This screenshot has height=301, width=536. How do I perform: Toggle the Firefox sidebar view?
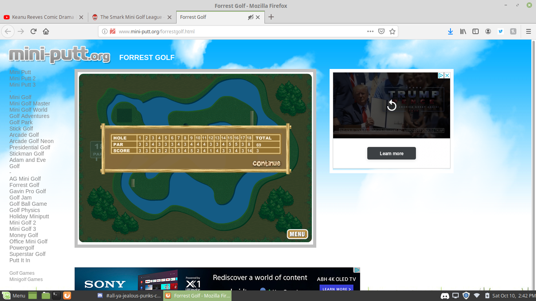click(x=475, y=31)
